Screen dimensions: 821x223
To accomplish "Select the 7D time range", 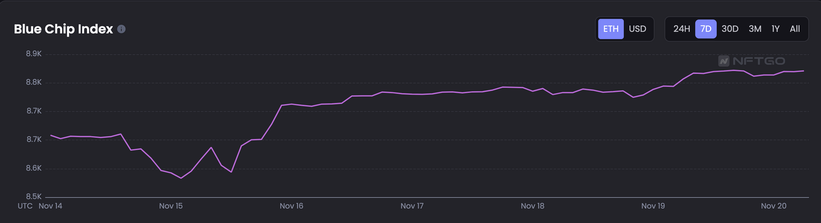I will pos(706,29).
